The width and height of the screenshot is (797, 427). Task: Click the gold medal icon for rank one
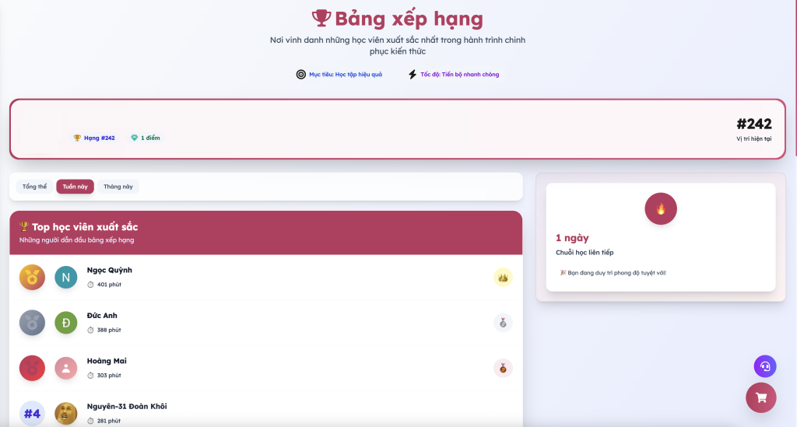(32, 277)
